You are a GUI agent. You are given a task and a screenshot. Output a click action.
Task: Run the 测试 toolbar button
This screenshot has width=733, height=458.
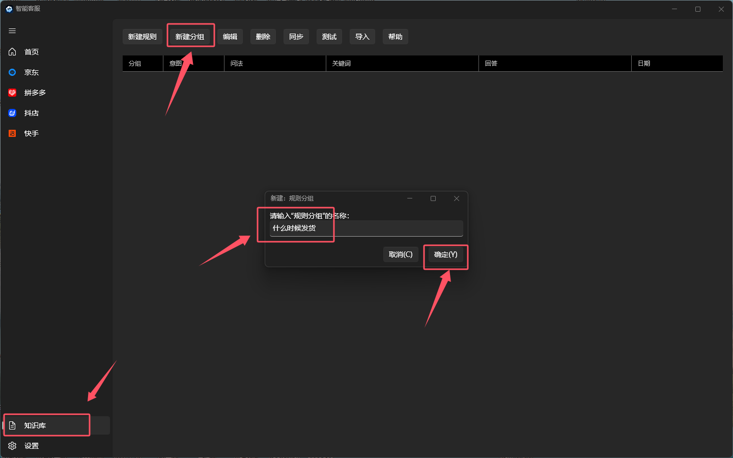(329, 37)
